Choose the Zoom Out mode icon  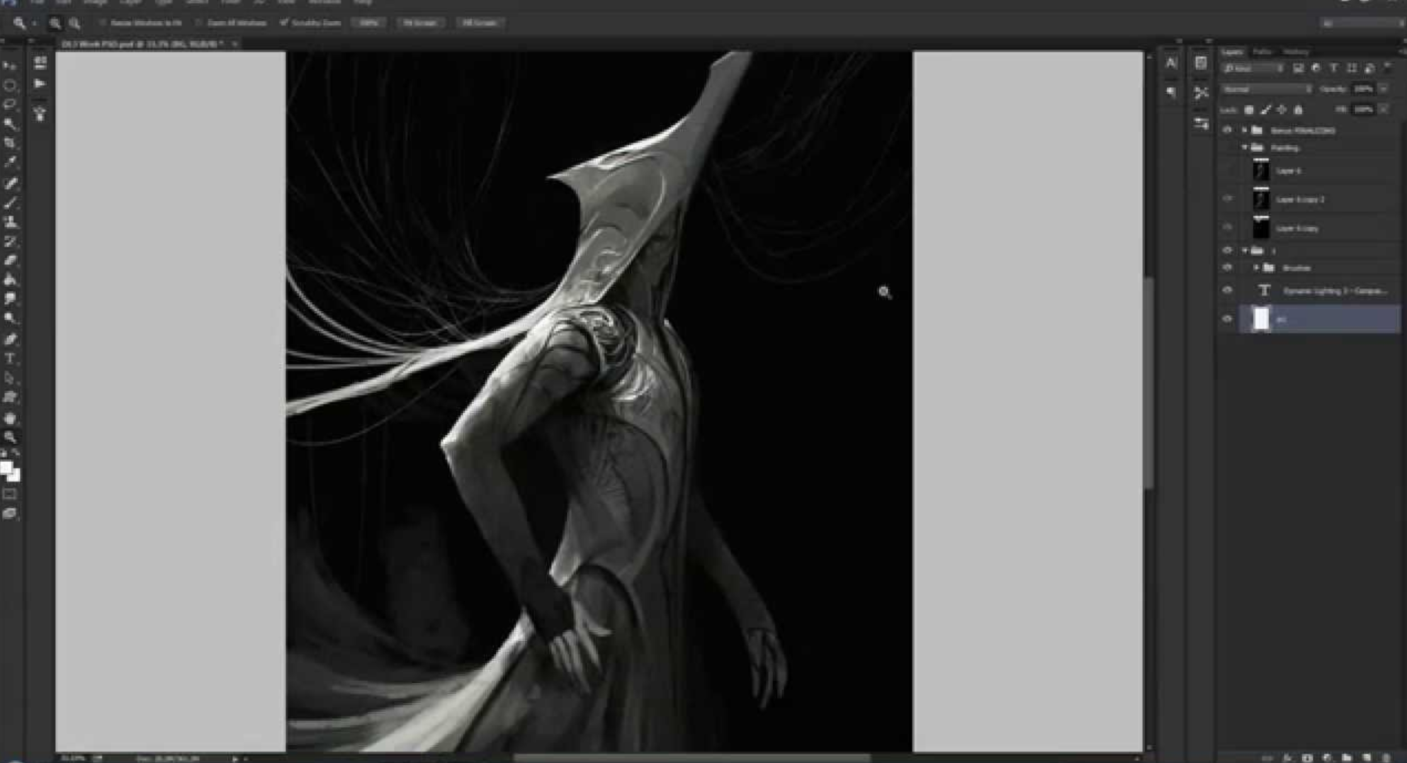click(74, 23)
